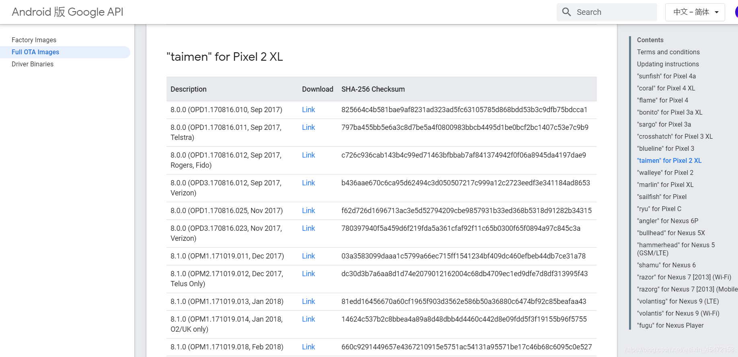Open Link for OPM1.171019.011 Dec 2017
The width and height of the screenshot is (738, 357).
click(x=308, y=256)
